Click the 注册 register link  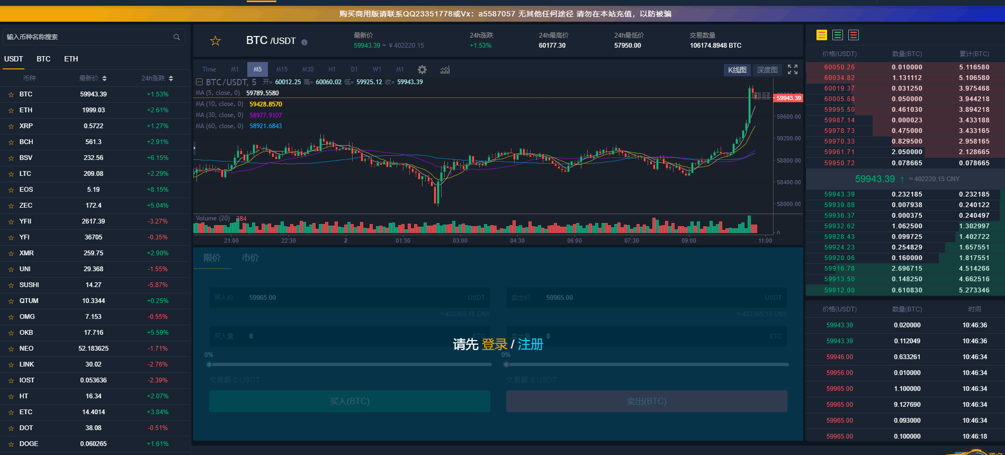tap(530, 344)
